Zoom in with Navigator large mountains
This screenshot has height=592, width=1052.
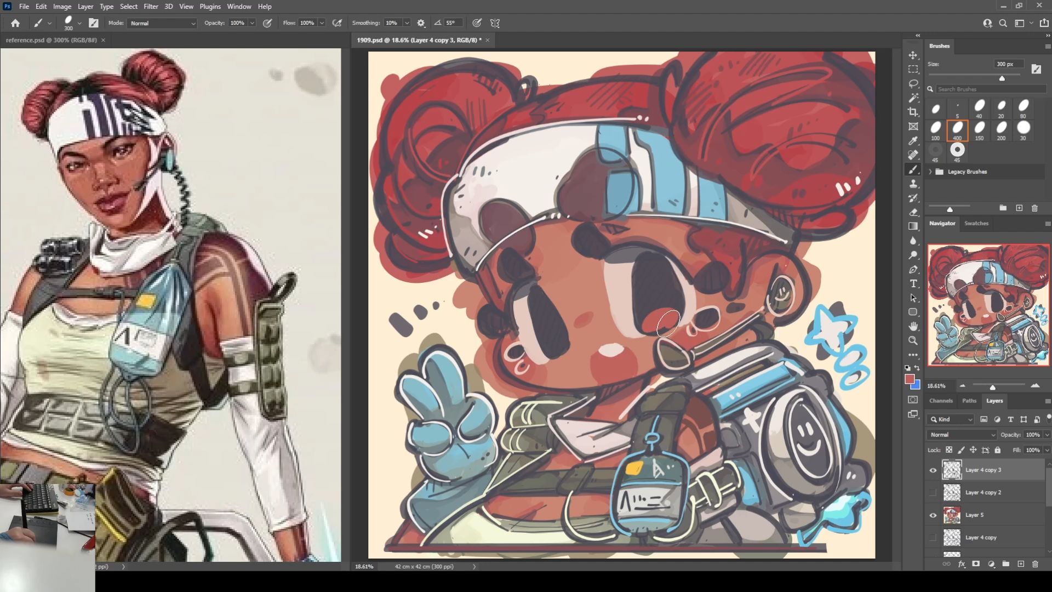pyautogui.click(x=1035, y=386)
